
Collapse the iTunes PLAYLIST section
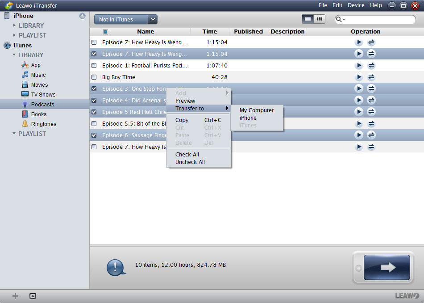coord(14,134)
